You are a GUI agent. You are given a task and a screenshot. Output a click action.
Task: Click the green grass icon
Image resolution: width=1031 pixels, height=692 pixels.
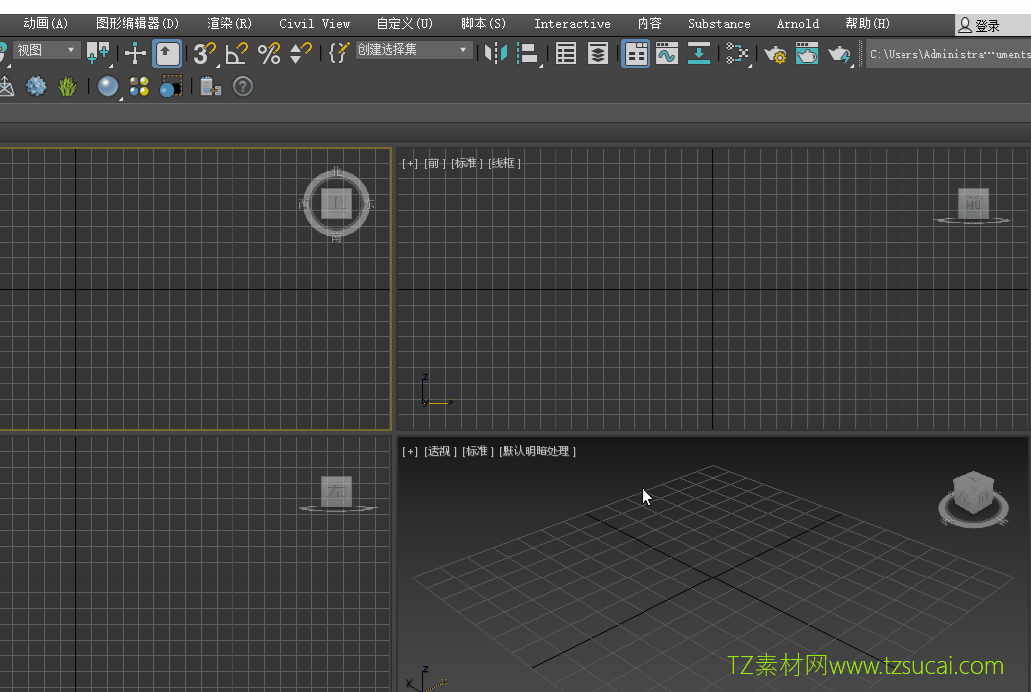pyautogui.click(x=67, y=86)
